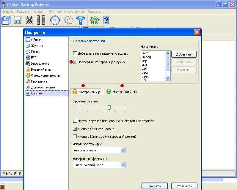Click the green house home icon
Viewport: 237px width, 190px height.
pos(95,20)
